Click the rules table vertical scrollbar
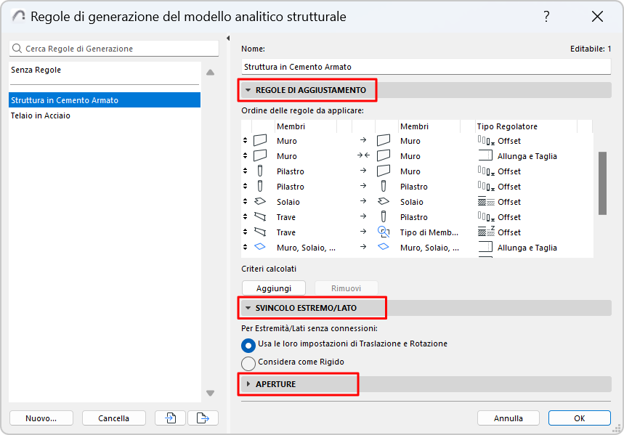 click(x=602, y=183)
